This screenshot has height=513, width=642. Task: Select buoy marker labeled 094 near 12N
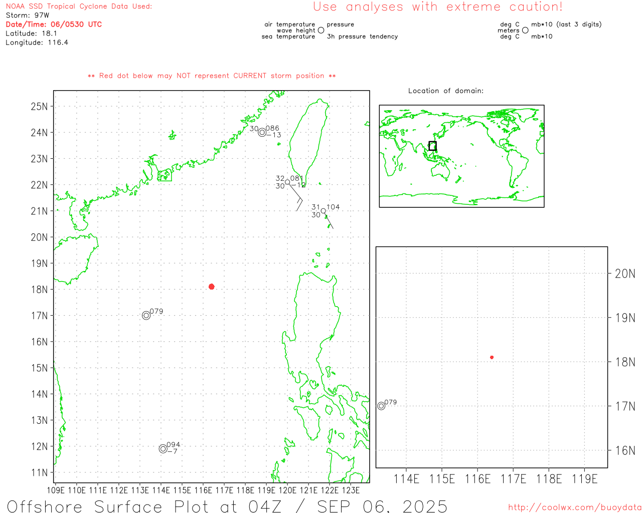coord(163,449)
